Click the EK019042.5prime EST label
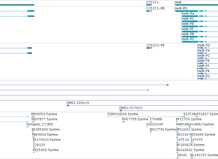 (x=190, y=150)
